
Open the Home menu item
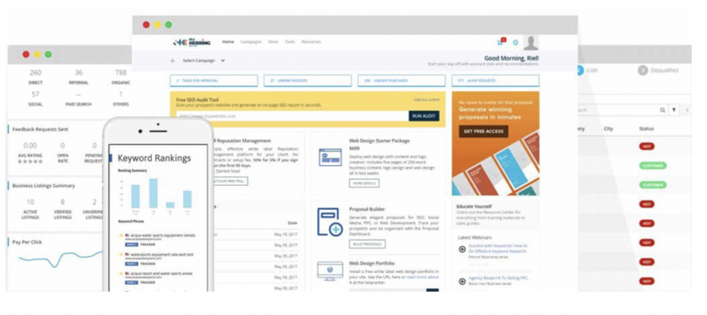coord(228,42)
